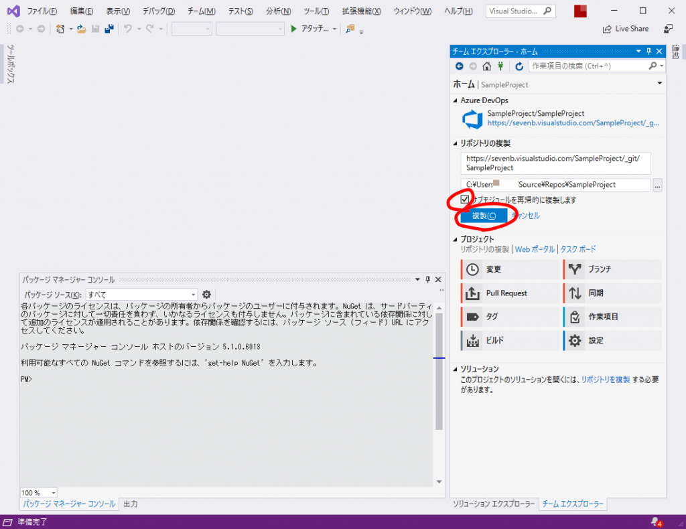Click the Azure DevOps project logo
686x529 pixels.
pyautogui.click(x=472, y=119)
